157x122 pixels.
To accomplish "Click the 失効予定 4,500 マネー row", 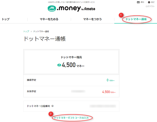I will pos(71,92).
